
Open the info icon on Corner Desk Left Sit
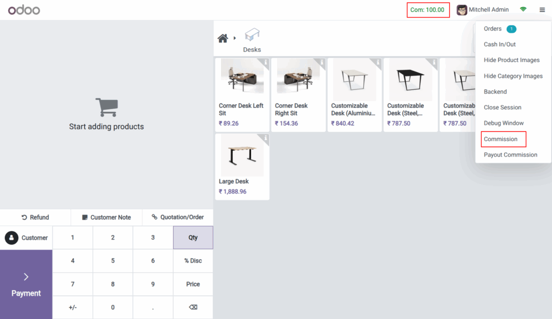[x=265, y=63]
